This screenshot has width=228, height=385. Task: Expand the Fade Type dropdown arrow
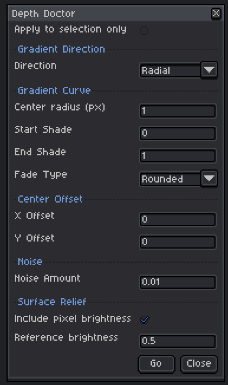pyautogui.click(x=209, y=178)
